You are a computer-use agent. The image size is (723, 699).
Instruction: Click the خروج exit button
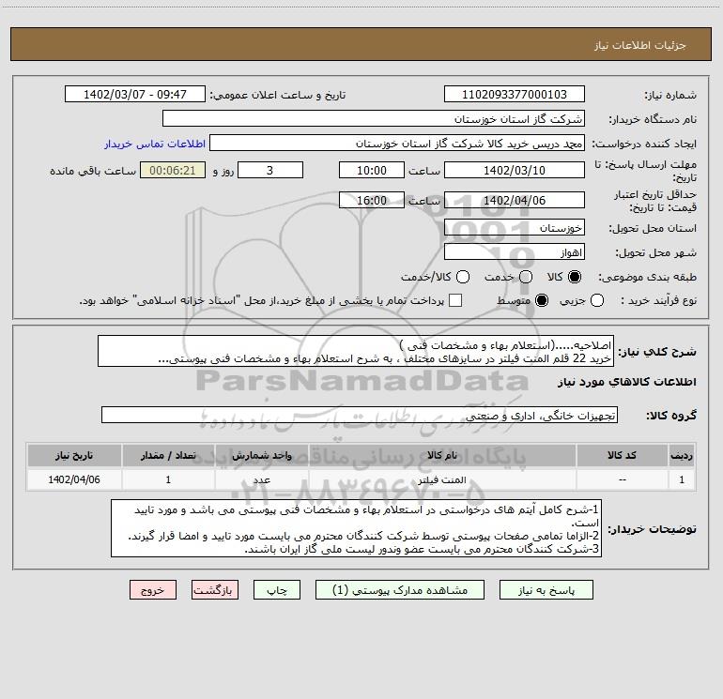[x=153, y=590]
